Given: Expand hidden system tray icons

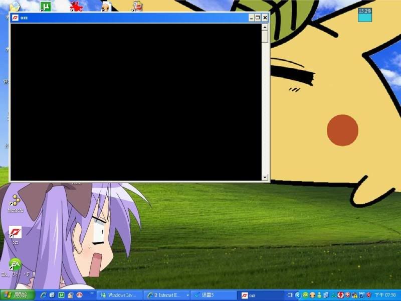Looking at the screenshot, I should (x=297, y=295).
